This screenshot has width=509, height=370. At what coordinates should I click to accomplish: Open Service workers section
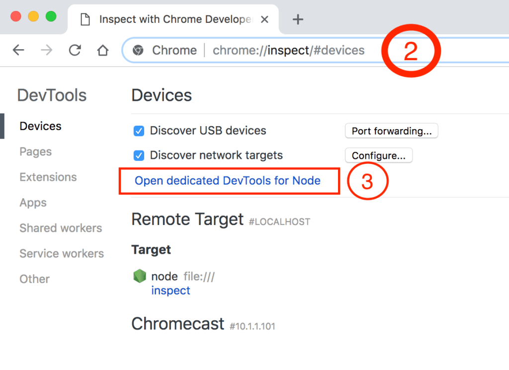click(62, 254)
